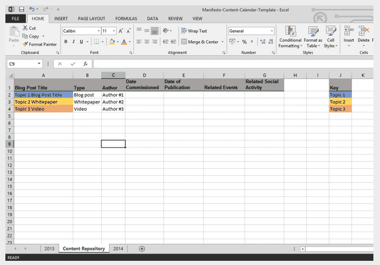Add a new sheet with plus button
The width and height of the screenshot is (380, 265).
[142, 249]
